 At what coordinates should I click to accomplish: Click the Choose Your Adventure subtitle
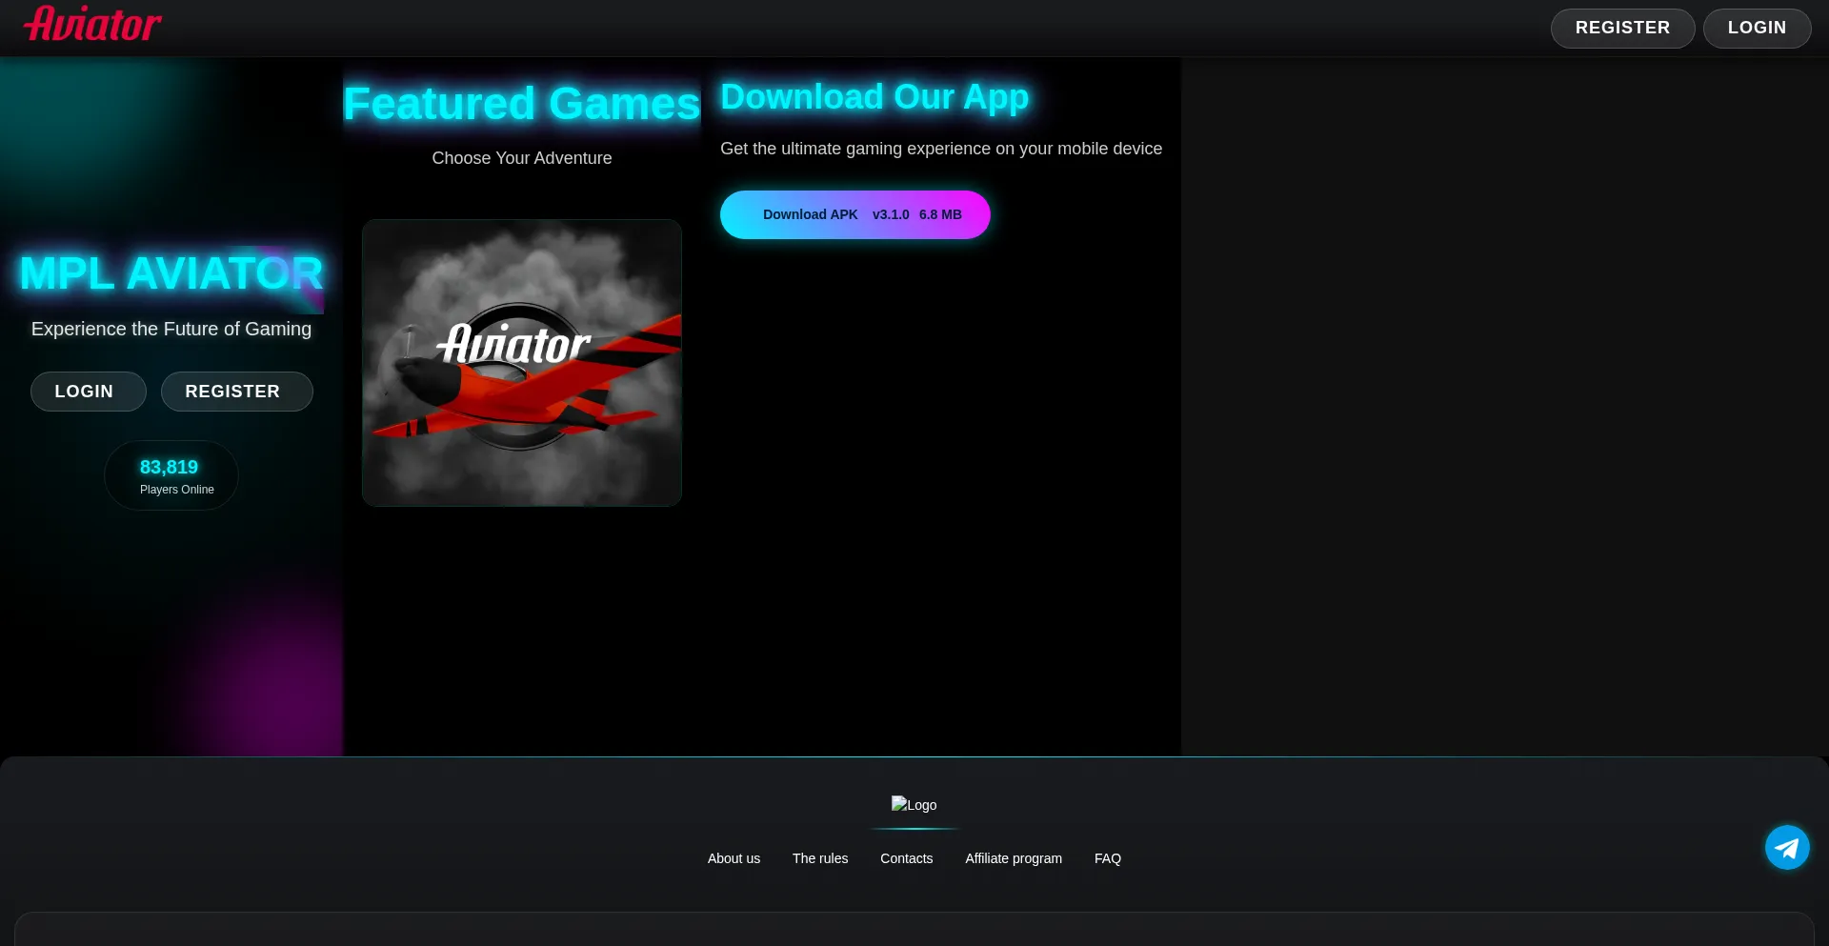click(521, 158)
